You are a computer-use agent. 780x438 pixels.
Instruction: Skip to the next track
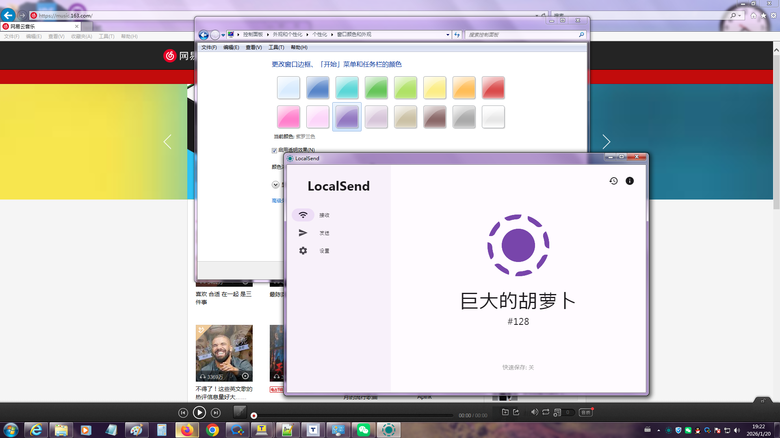coord(216,413)
